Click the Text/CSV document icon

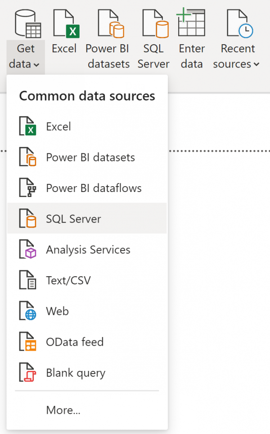point(28,280)
